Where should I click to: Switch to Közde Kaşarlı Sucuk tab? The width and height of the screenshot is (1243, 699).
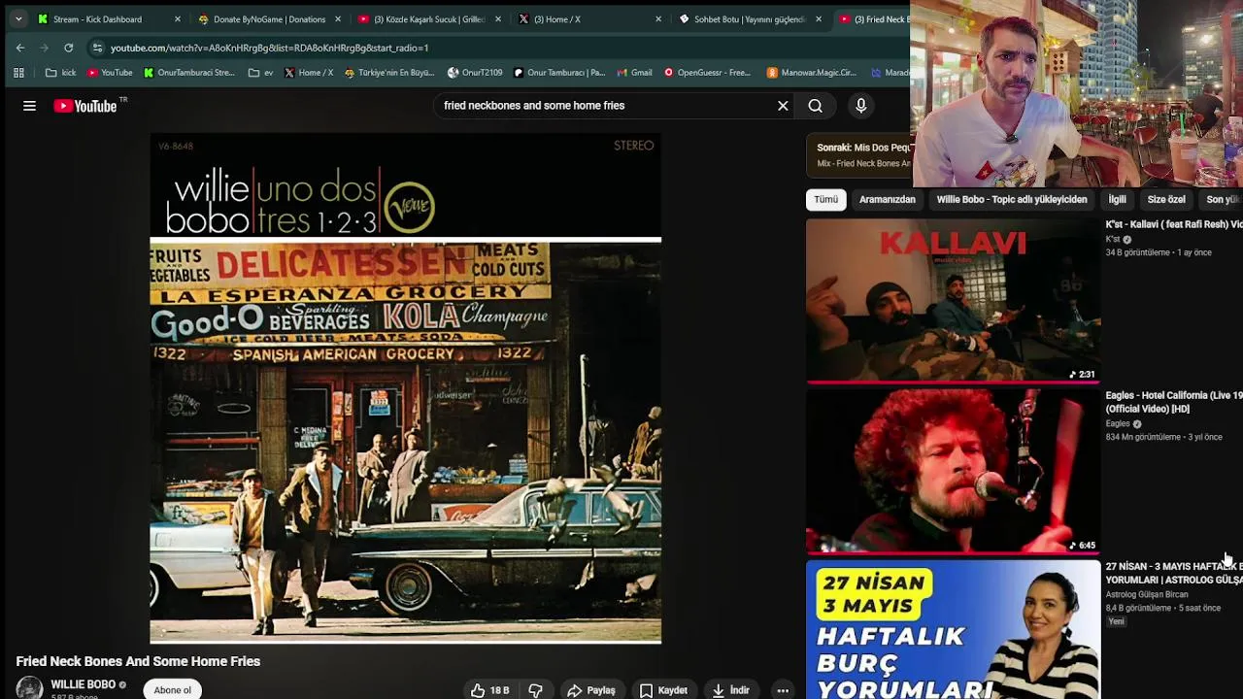pos(429,18)
